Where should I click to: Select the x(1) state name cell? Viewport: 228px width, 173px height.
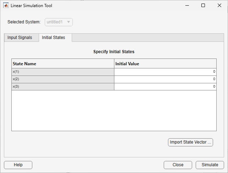coord(63,72)
